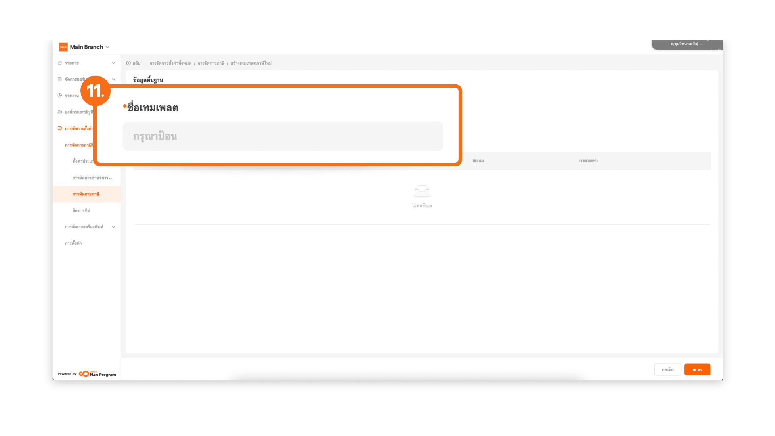The width and height of the screenshot is (775, 436).
Task: Expand the จัดการออร์เดอร์ menu chevron
Action: coord(113,79)
